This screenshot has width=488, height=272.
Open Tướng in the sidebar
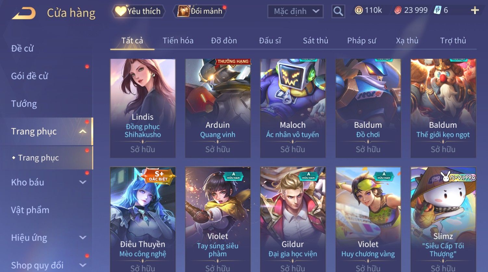24,104
